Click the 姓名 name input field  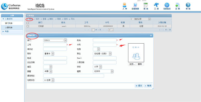(x=105, y=40)
